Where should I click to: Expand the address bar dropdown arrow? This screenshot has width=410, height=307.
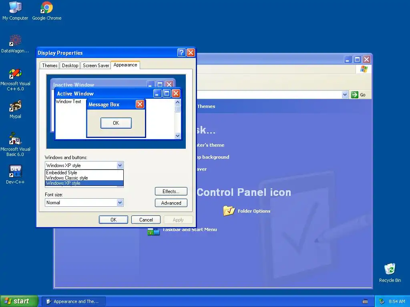345,95
